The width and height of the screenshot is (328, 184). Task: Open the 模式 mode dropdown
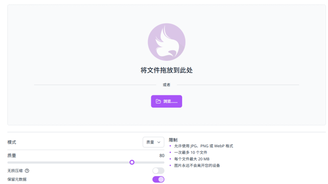tap(153, 142)
